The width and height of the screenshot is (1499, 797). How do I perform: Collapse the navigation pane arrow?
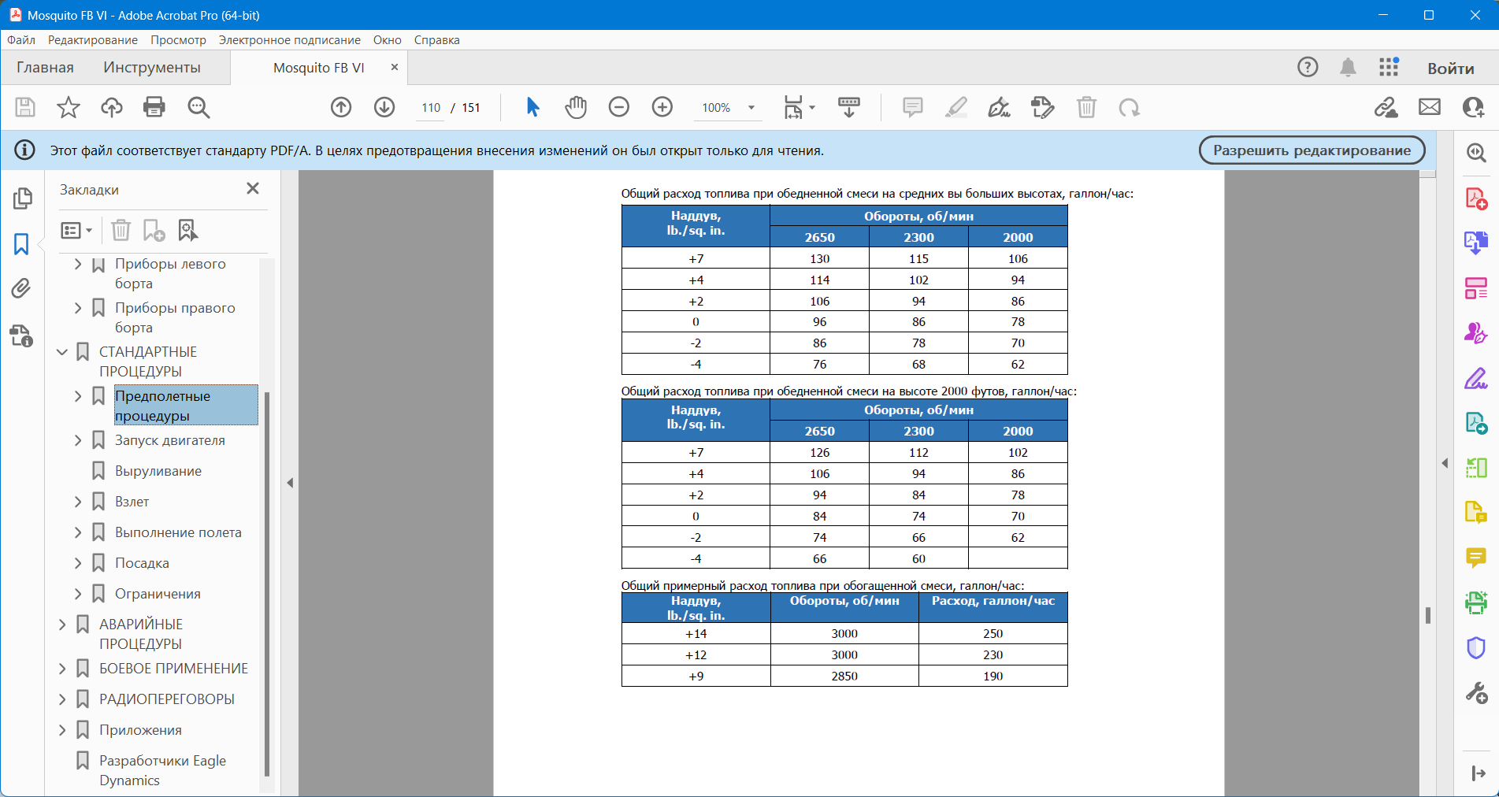click(x=290, y=483)
